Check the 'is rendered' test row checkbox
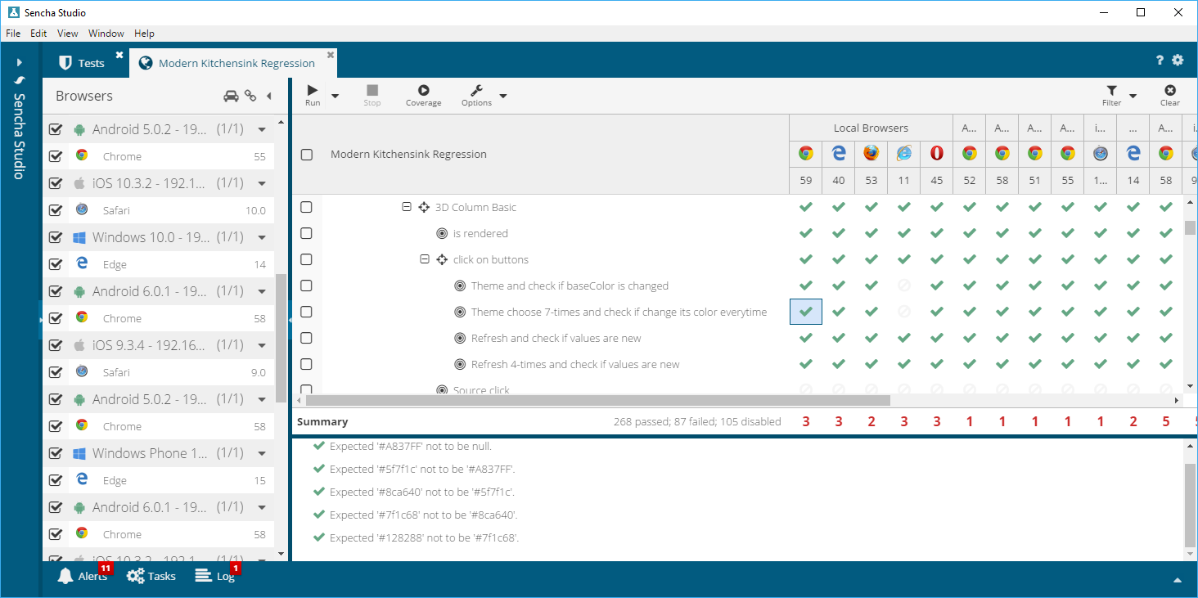The height and width of the screenshot is (598, 1198). 306,233
